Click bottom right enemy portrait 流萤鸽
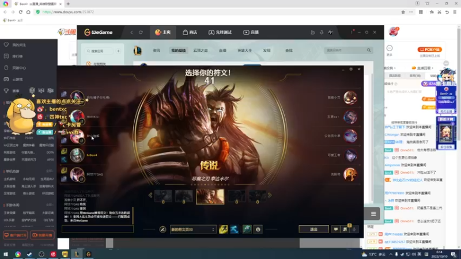The width and height of the screenshot is (461, 259). point(350,174)
